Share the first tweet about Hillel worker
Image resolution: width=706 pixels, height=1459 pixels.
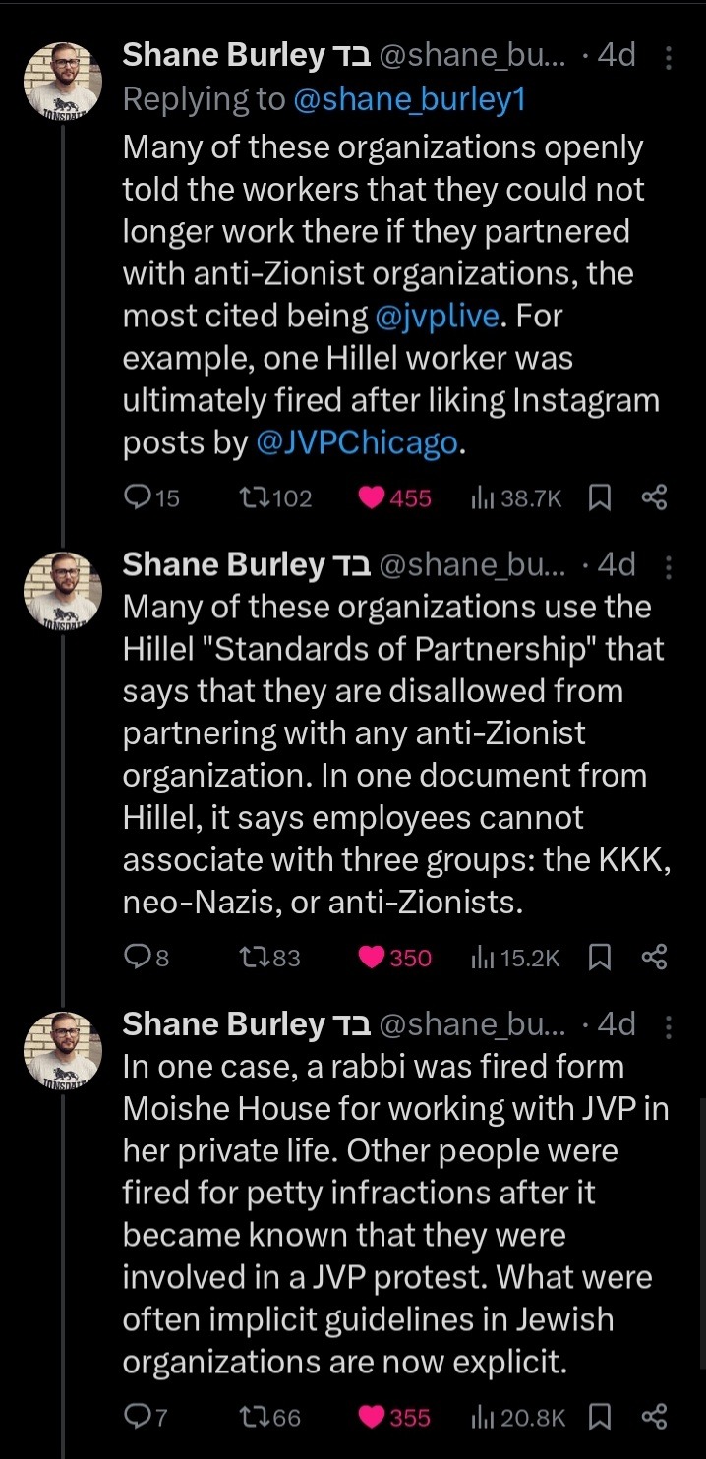[x=654, y=498]
